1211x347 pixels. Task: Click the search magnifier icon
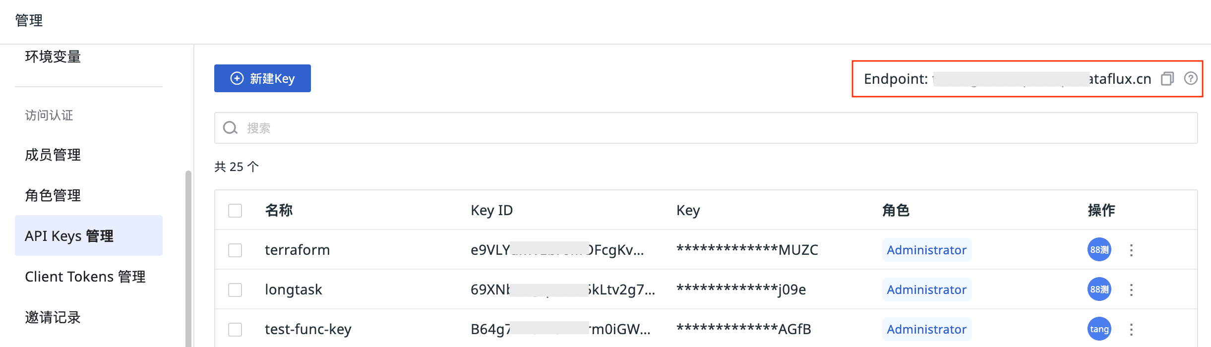[x=230, y=128]
